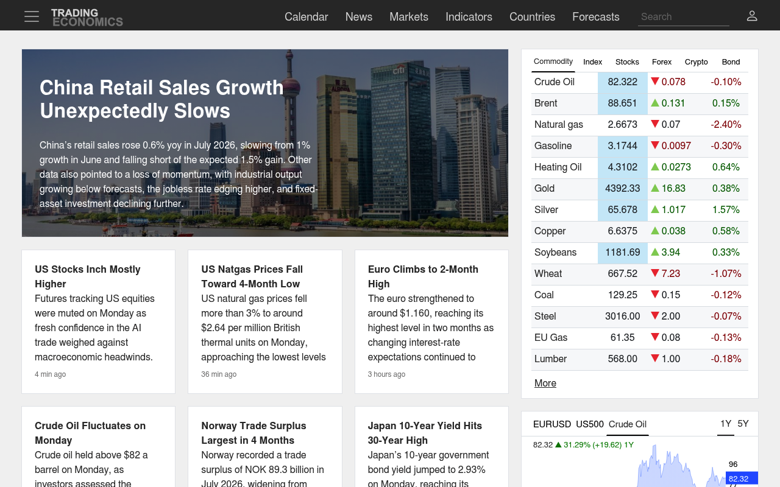Open Crude Oil Fluctuates on Monday article
Screen dimensions: 780x487
(x=90, y=433)
